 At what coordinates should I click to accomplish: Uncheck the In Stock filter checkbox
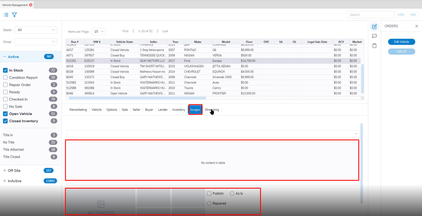(x=5, y=70)
